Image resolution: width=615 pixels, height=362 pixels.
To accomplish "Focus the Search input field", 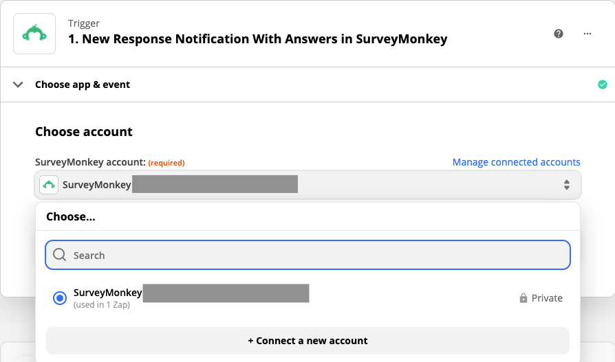I will 308,255.
